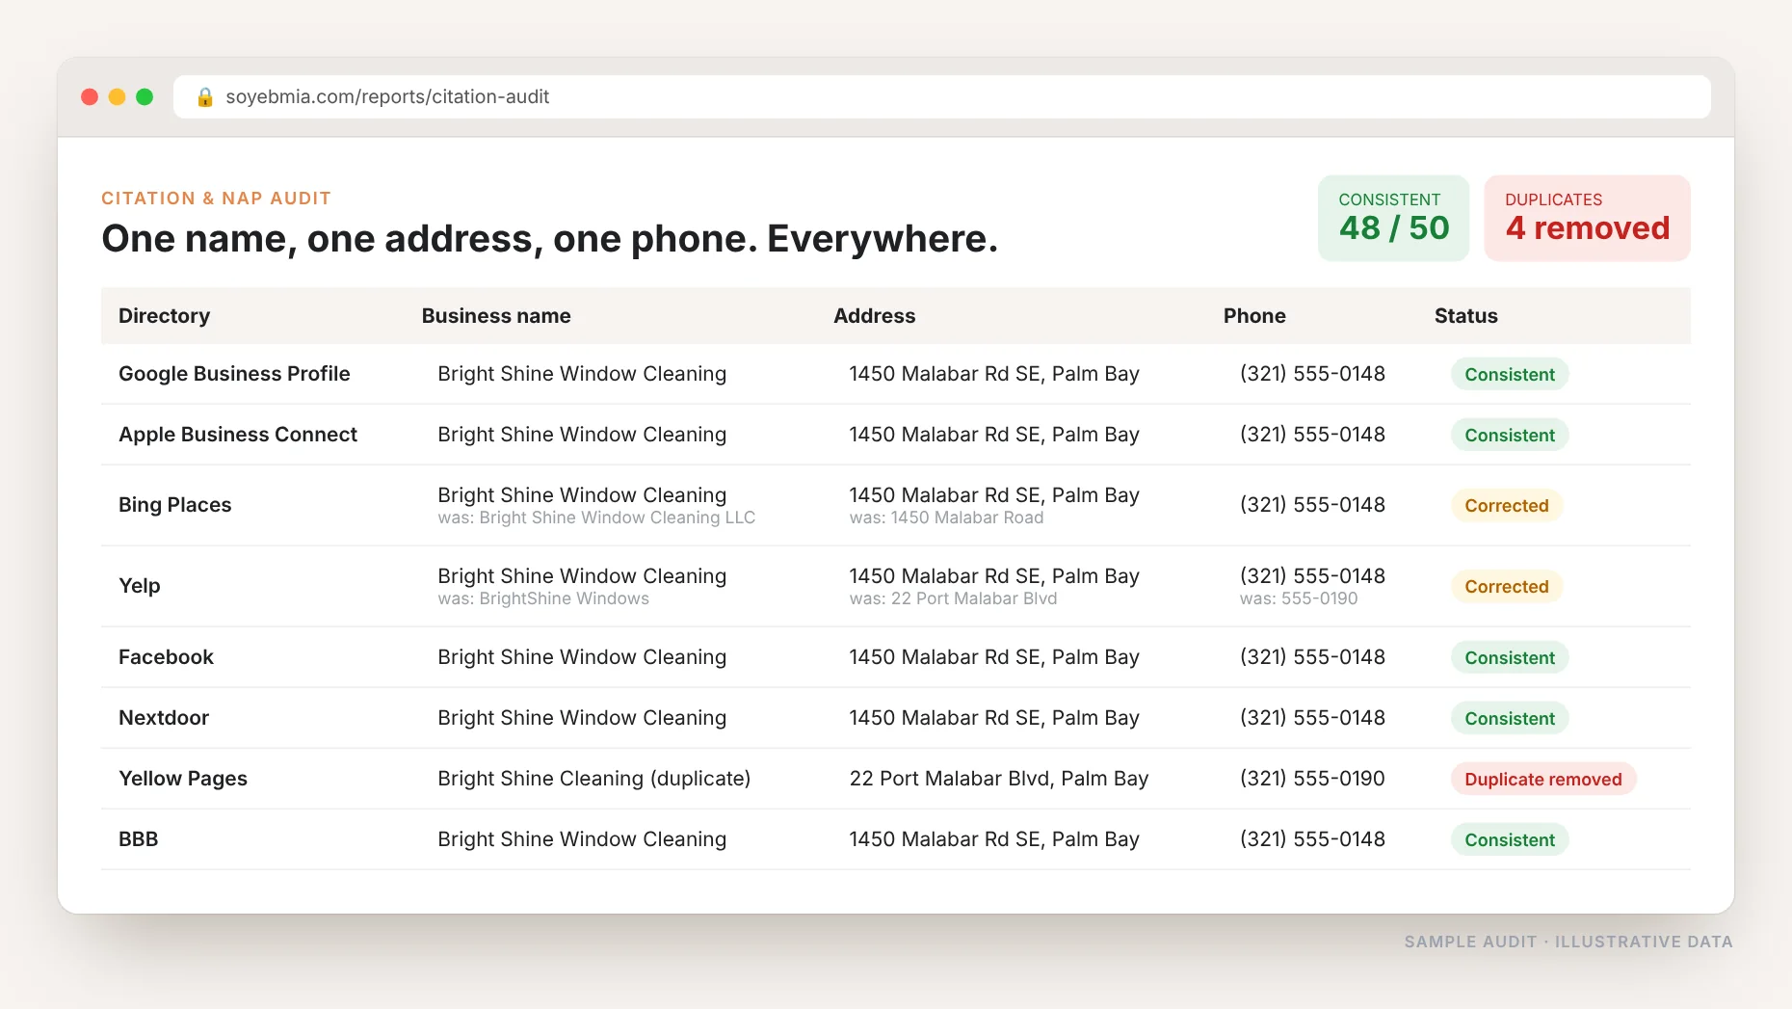
Task: Select the Yellow Pages directory name
Action: coord(183,779)
